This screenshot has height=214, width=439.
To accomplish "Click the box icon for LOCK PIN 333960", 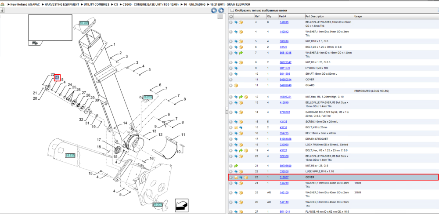I will click(241, 145).
